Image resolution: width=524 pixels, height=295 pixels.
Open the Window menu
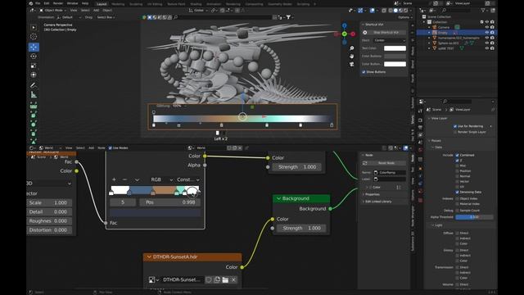point(72,3)
